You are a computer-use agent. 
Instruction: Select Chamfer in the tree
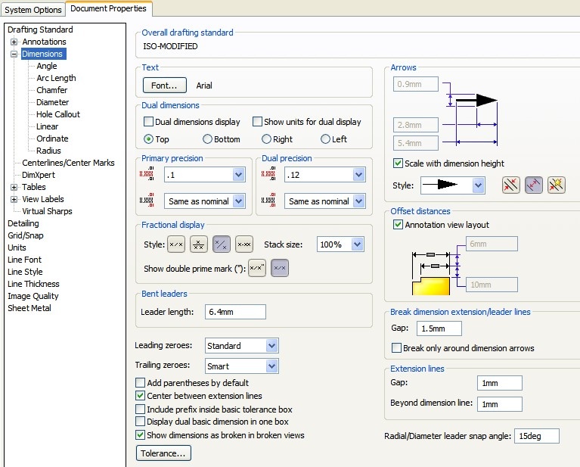[x=51, y=90]
